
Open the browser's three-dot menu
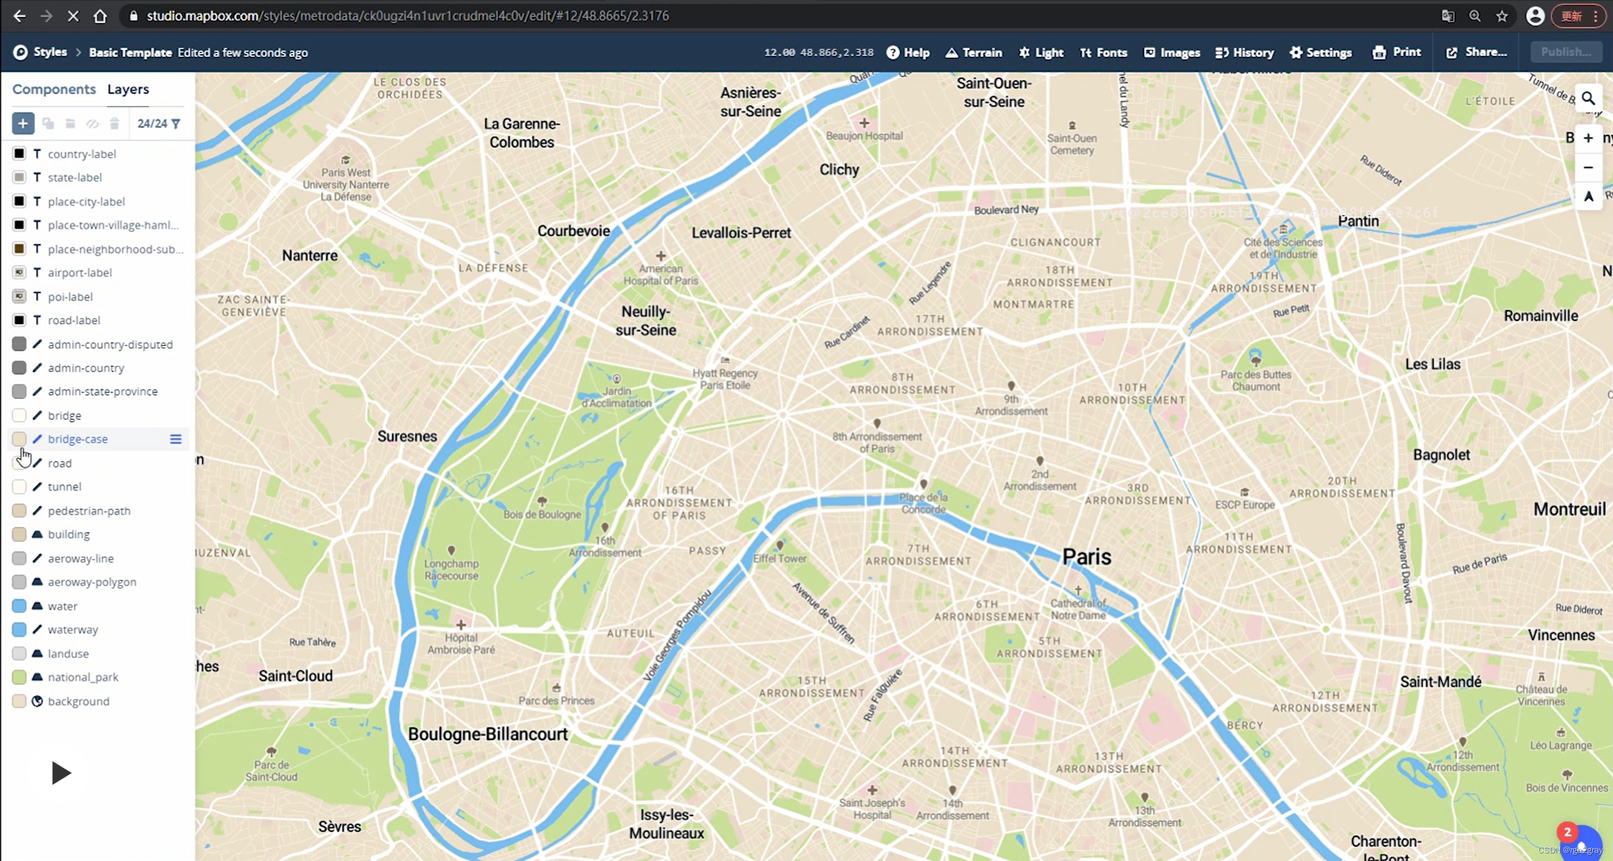tap(1596, 16)
